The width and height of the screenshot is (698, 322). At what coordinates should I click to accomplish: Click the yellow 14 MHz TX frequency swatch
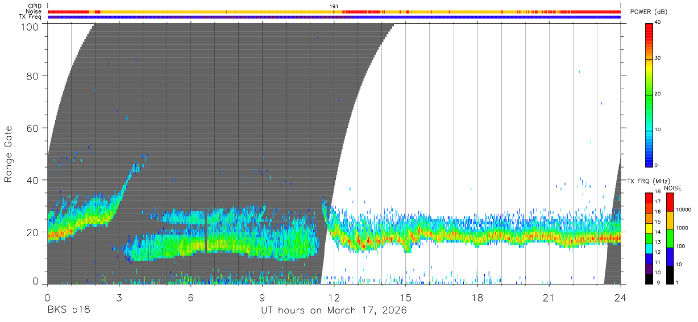649,228
